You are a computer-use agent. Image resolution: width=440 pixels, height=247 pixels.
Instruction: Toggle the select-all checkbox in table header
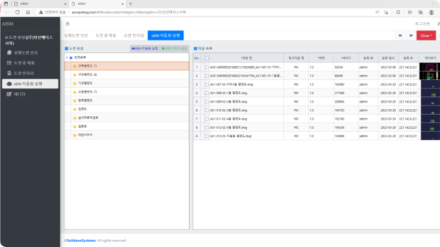coord(207,58)
